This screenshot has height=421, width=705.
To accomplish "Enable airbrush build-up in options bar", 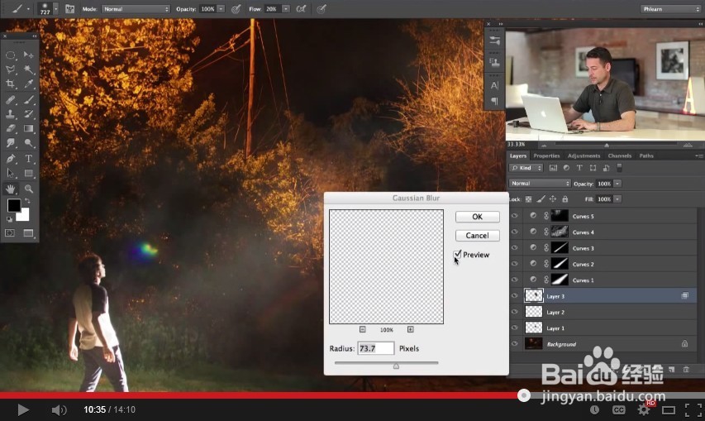I will 301,8.
